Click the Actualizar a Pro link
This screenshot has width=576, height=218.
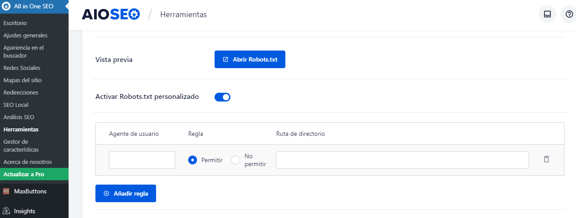24,174
